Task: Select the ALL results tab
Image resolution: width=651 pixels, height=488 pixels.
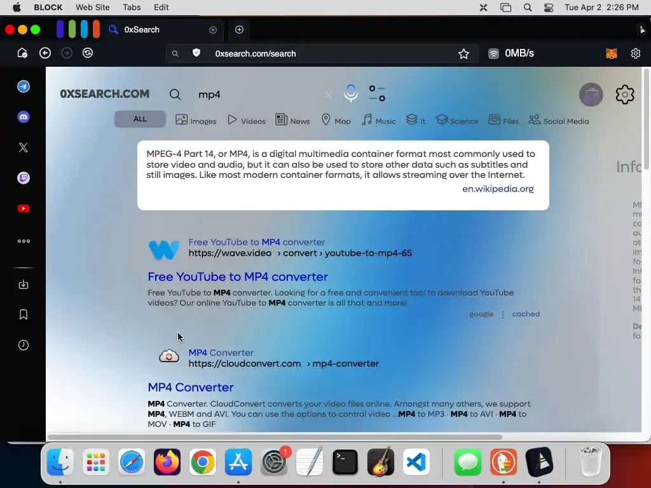Action: pos(140,119)
